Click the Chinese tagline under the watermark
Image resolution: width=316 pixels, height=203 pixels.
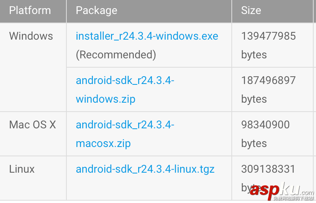(x=293, y=198)
